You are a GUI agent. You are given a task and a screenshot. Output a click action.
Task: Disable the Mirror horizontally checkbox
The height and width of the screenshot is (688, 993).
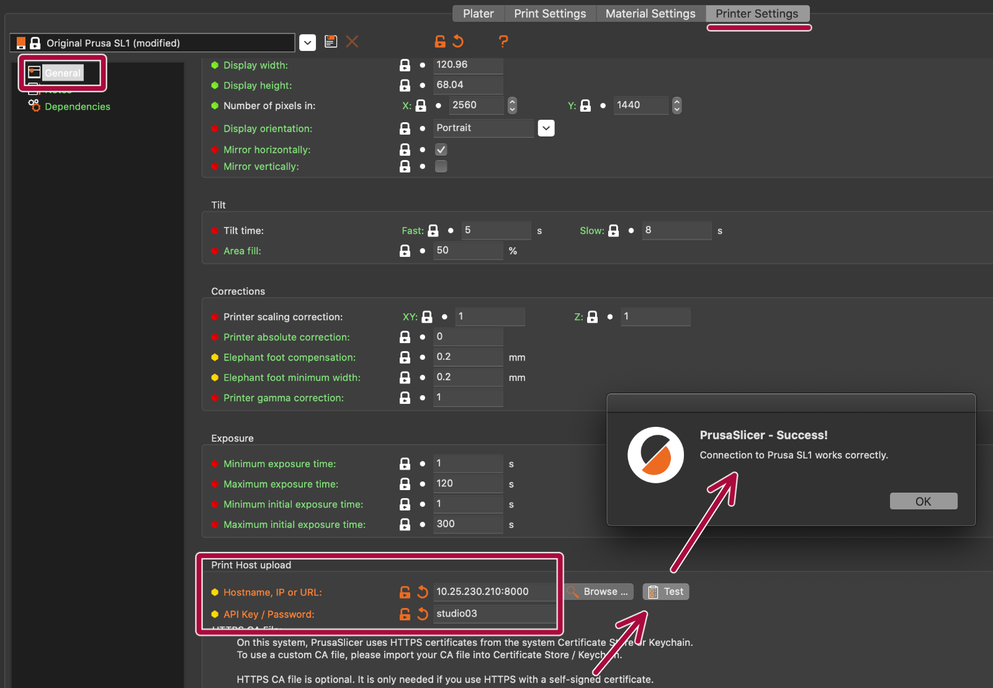(441, 150)
